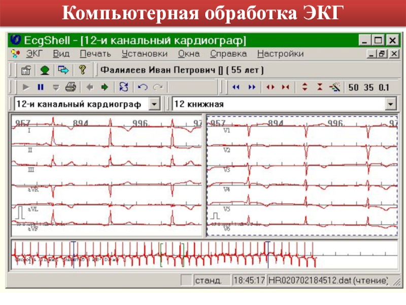The image size is (406, 305).
Task: Click the refresh ECG icon
Action: 124,87
